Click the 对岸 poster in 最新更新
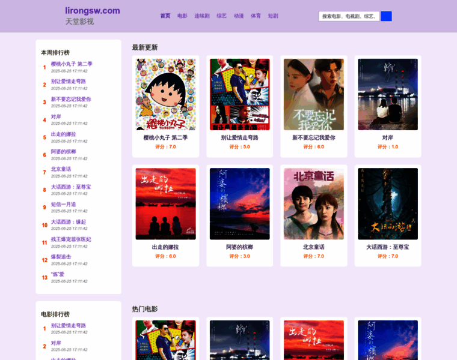The height and width of the screenshot is (360, 457). [388, 95]
